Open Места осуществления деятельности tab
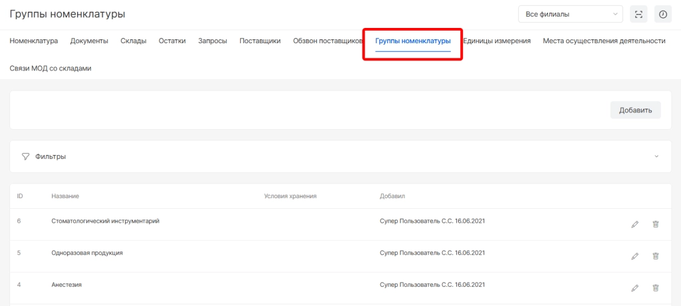 tap(604, 41)
